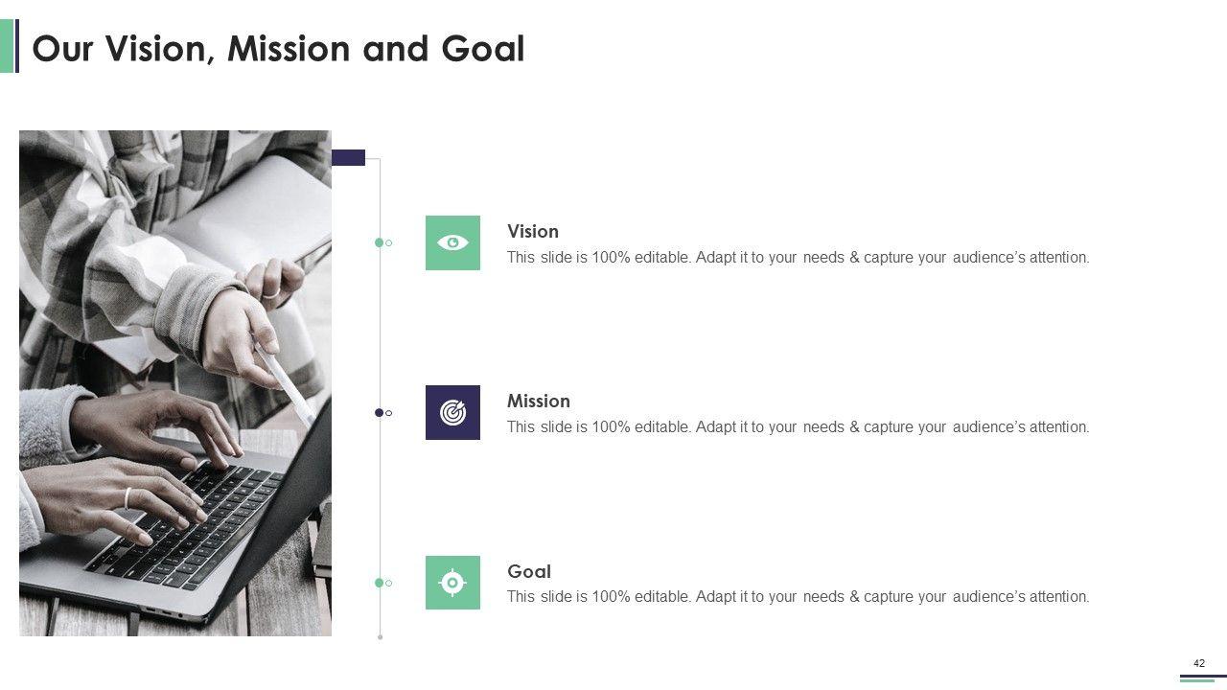Click the description text under Goal
The height and width of the screenshot is (690, 1227).
coord(798,597)
